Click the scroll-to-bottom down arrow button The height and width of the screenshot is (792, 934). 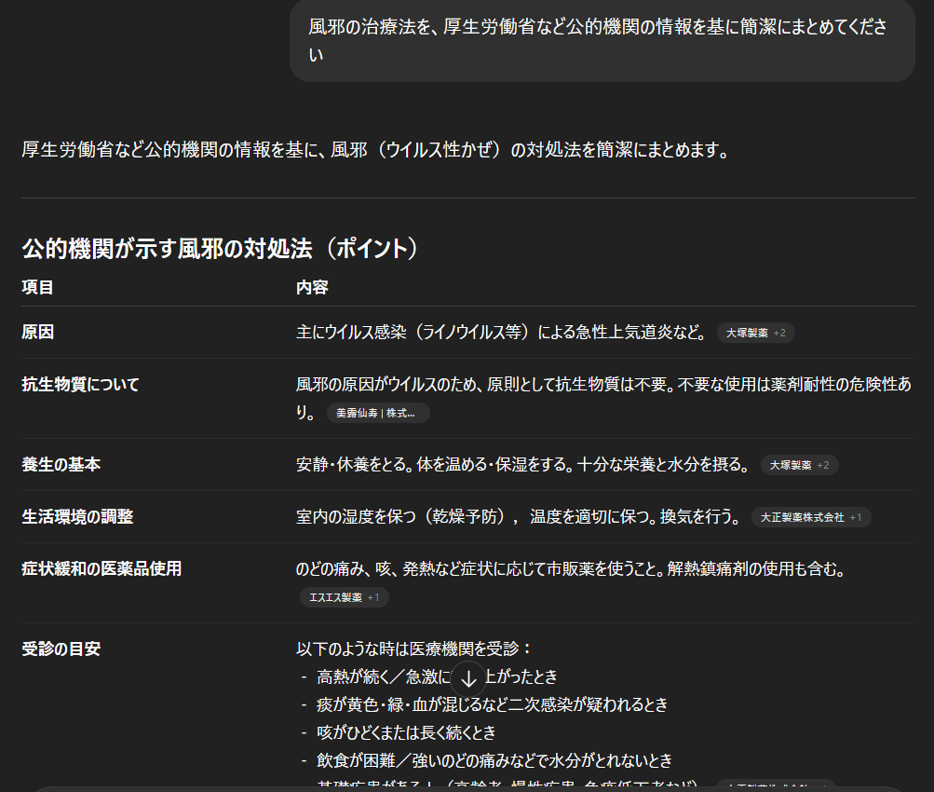tap(469, 678)
